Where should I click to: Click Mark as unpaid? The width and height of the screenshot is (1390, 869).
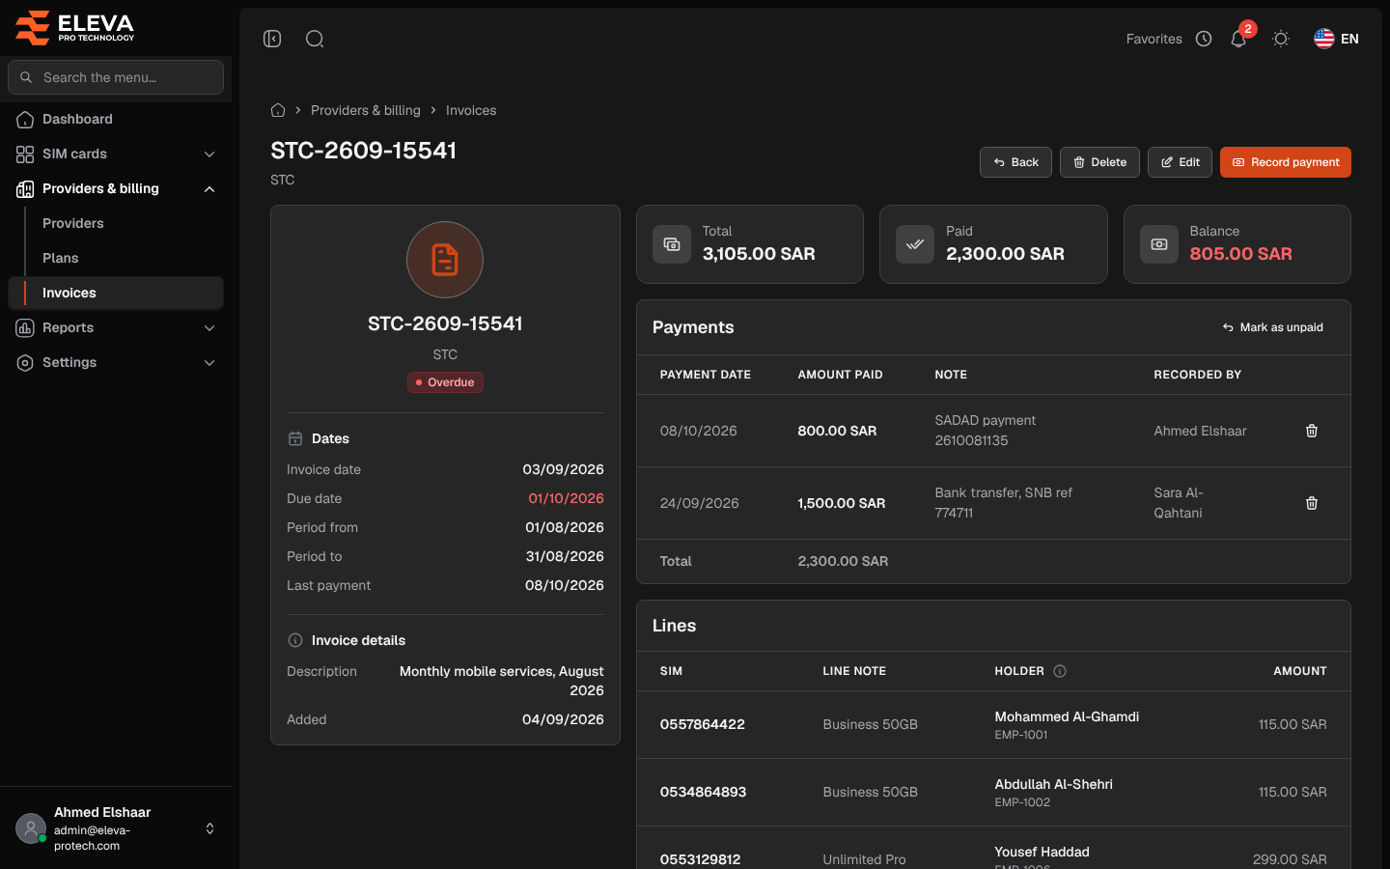click(x=1272, y=327)
